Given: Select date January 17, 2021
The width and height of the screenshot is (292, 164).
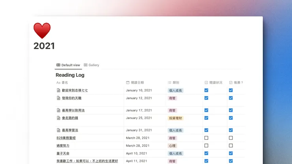Looking at the screenshot, I should point(139,110).
